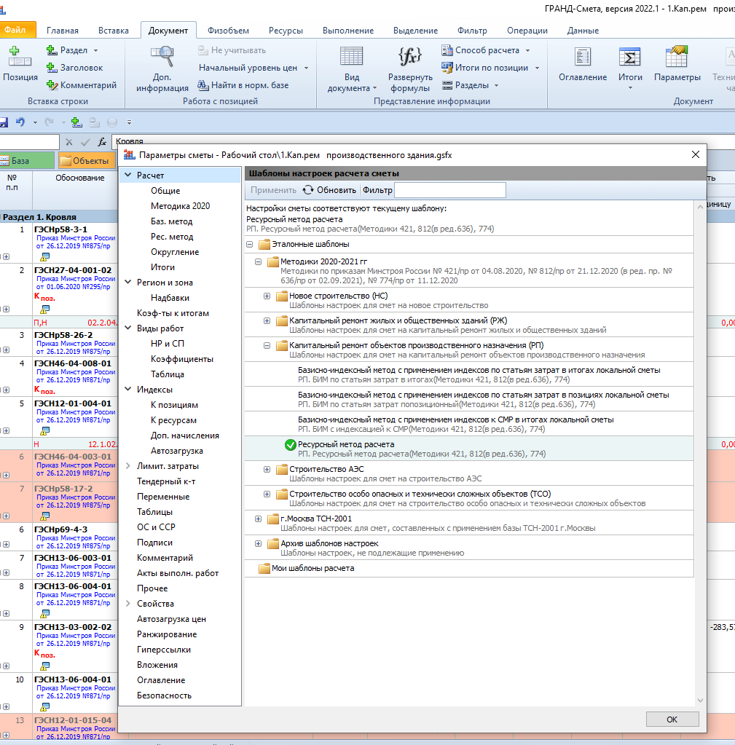Save document via quick access toolbar
The height and width of the screenshot is (745, 735).
click(x=4, y=122)
